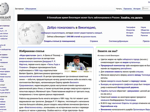Click the large Wikipedia puzzle globe image

point(31,34)
